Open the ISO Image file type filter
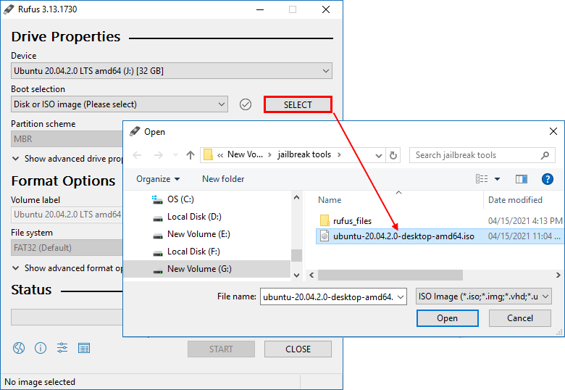Screen dimensions: 565x390 point(484,296)
